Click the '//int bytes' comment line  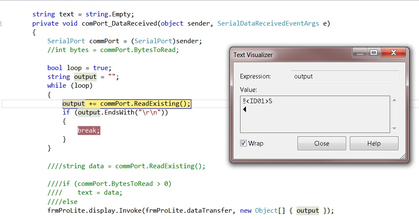pos(113,50)
